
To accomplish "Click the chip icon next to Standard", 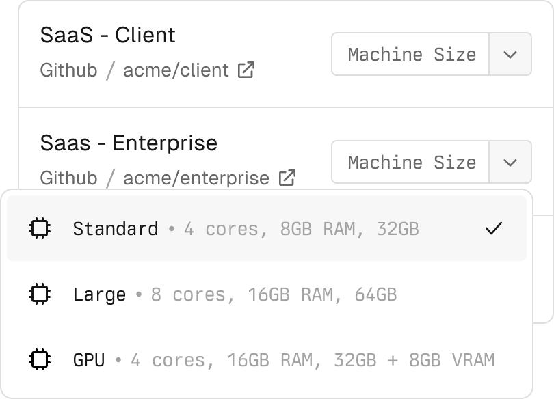I will click(x=40, y=228).
